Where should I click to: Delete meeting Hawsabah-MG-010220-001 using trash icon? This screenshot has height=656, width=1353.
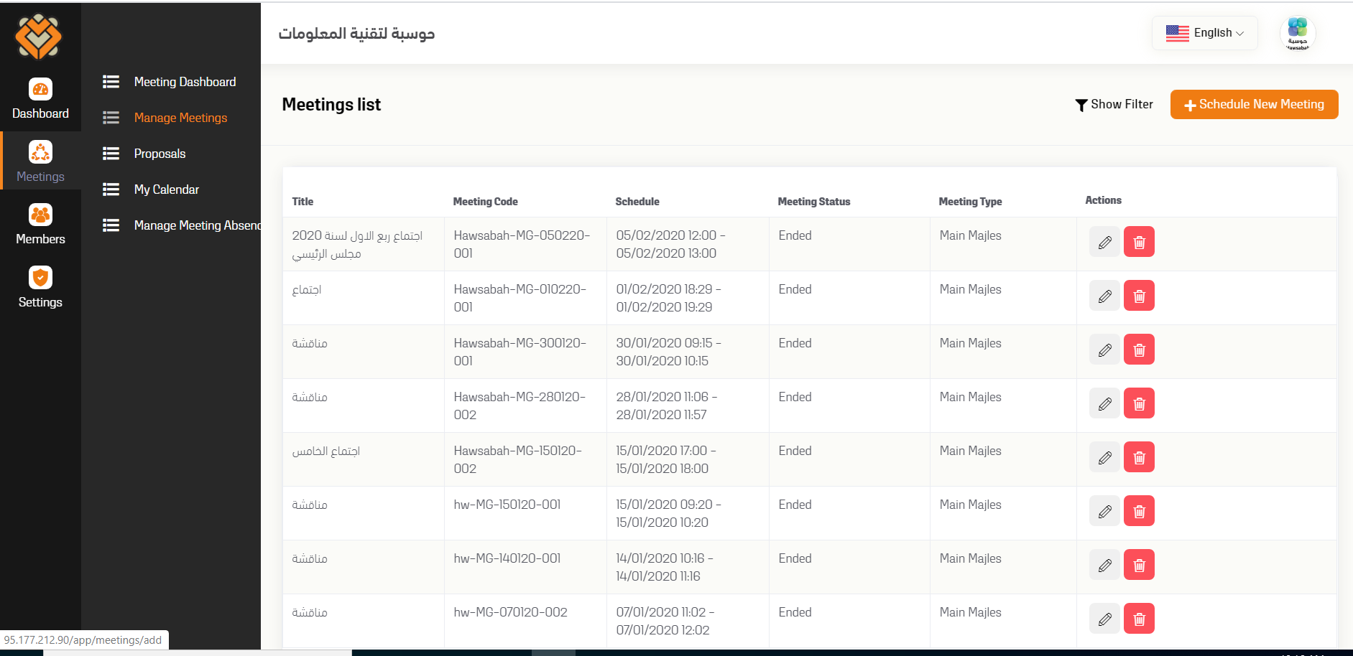(x=1139, y=296)
